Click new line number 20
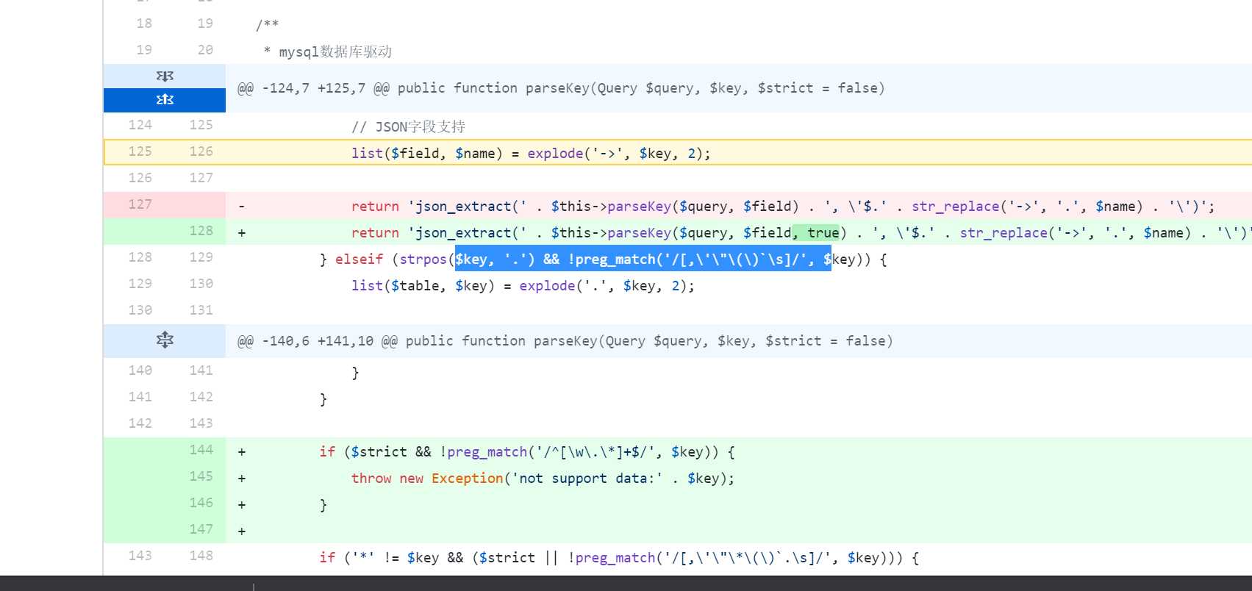The width and height of the screenshot is (1252, 591). click(205, 50)
